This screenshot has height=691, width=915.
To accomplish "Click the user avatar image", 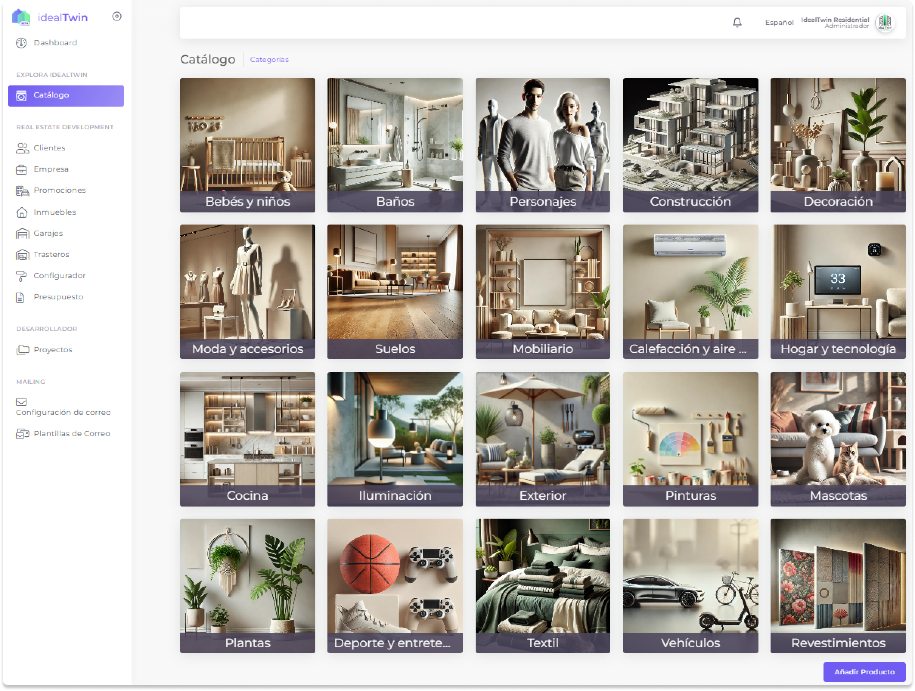I will [x=885, y=22].
